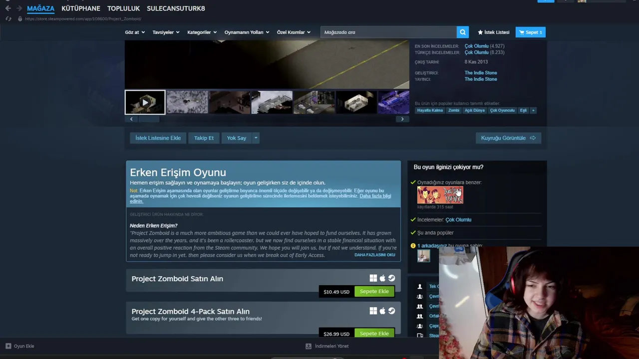
Task: Expand the Tavsiyeler menu
Action: point(166,32)
